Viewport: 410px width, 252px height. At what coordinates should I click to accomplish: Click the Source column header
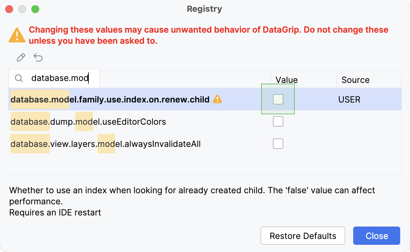(355, 80)
